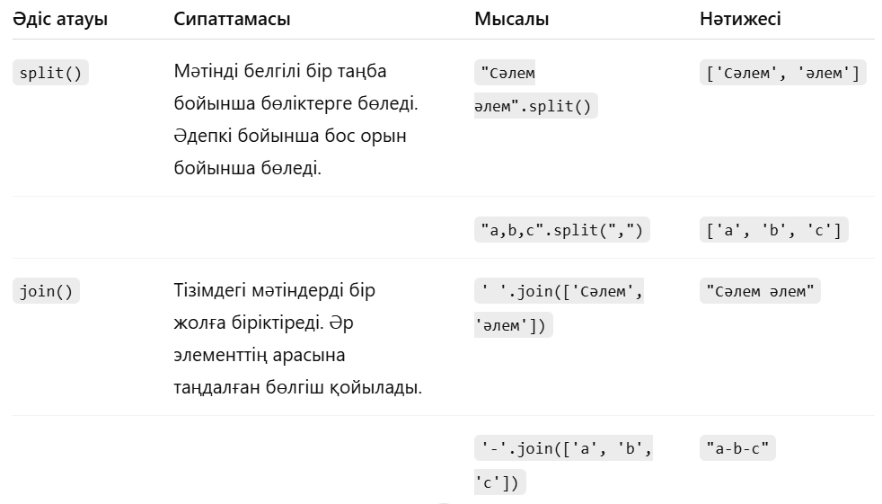Click the split() method code chip
882x504 pixels.
50,73
